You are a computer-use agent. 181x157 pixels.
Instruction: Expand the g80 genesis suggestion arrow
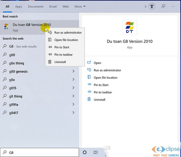tap(73, 71)
